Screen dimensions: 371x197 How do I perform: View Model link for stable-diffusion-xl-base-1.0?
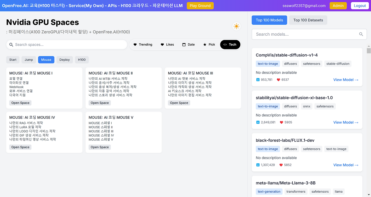tap(346, 122)
